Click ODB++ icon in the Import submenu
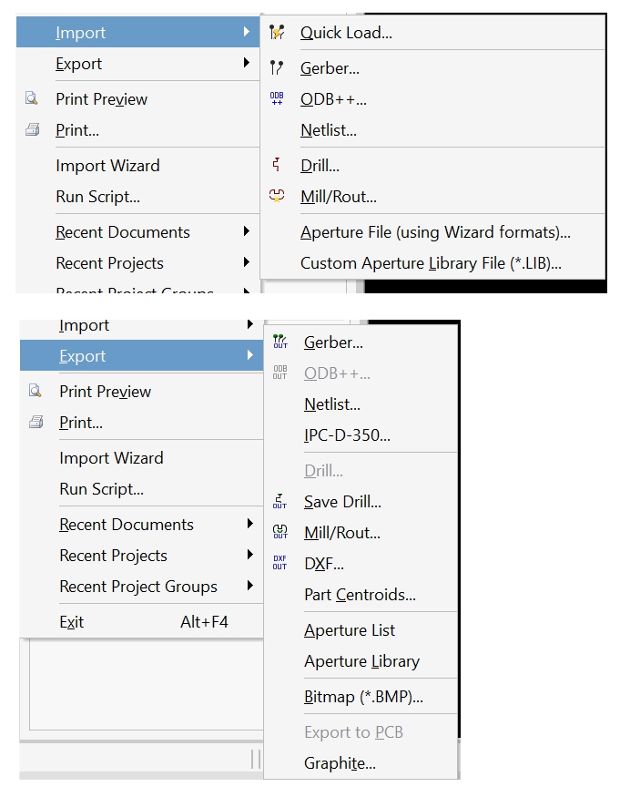Image resolution: width=620 pixels, height=797 pixels. click(277, 98)
